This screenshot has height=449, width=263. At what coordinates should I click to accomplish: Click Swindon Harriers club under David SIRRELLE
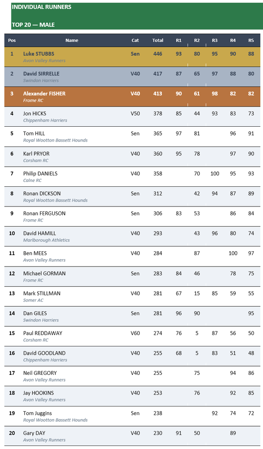pos(41,81)
